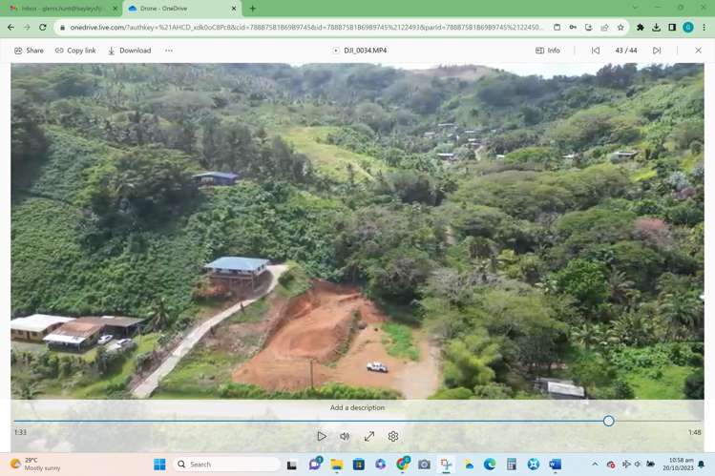Switch to the Inbox browser tab

61,9
